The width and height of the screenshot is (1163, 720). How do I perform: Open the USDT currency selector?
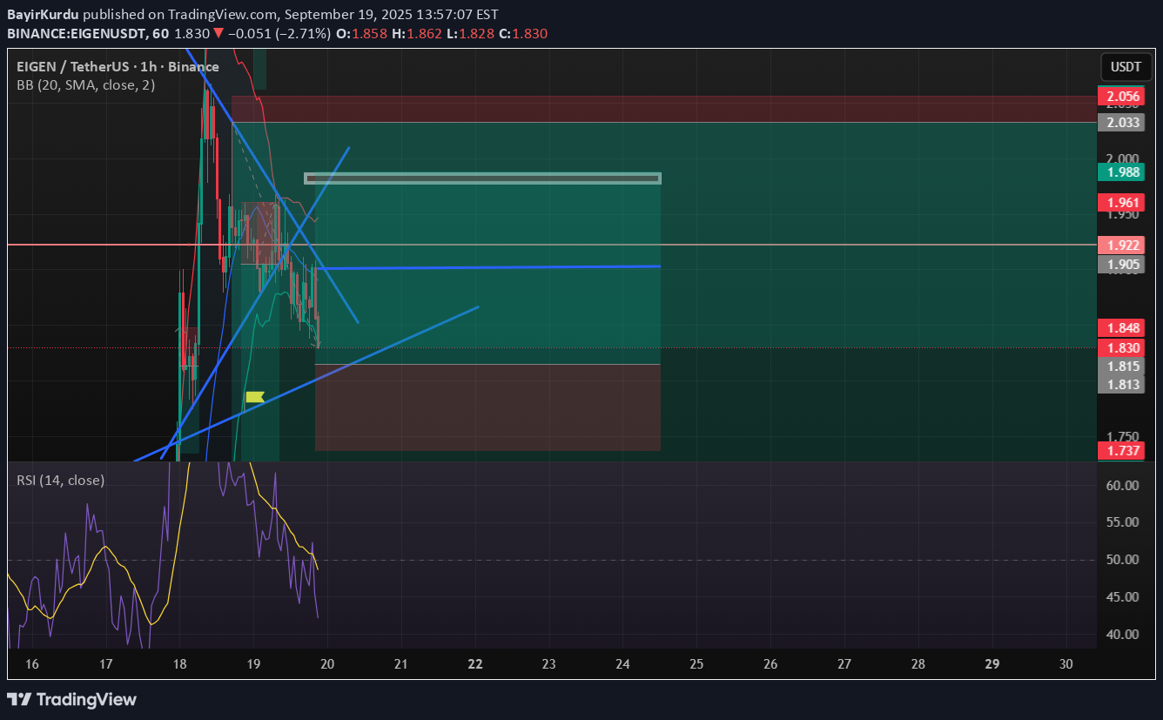[1126, 66]
